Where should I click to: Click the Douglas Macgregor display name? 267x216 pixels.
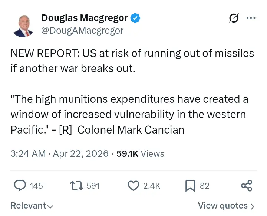pyautogui.click(x=85, y=18)
